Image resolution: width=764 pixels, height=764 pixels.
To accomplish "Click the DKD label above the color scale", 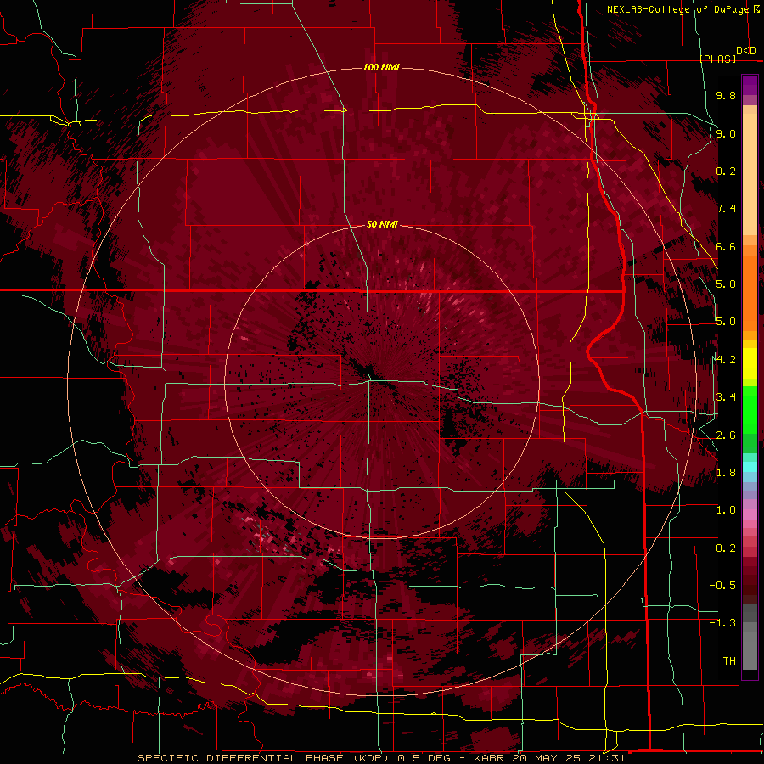I will (746, 51).
